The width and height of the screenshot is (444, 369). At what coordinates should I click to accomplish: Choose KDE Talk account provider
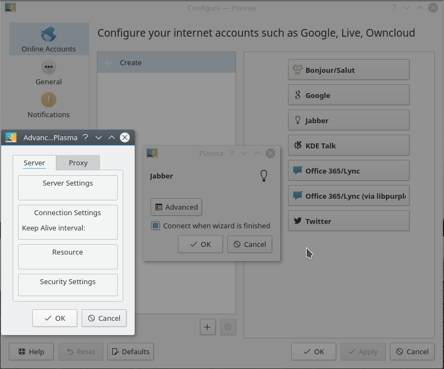point(348,146)
